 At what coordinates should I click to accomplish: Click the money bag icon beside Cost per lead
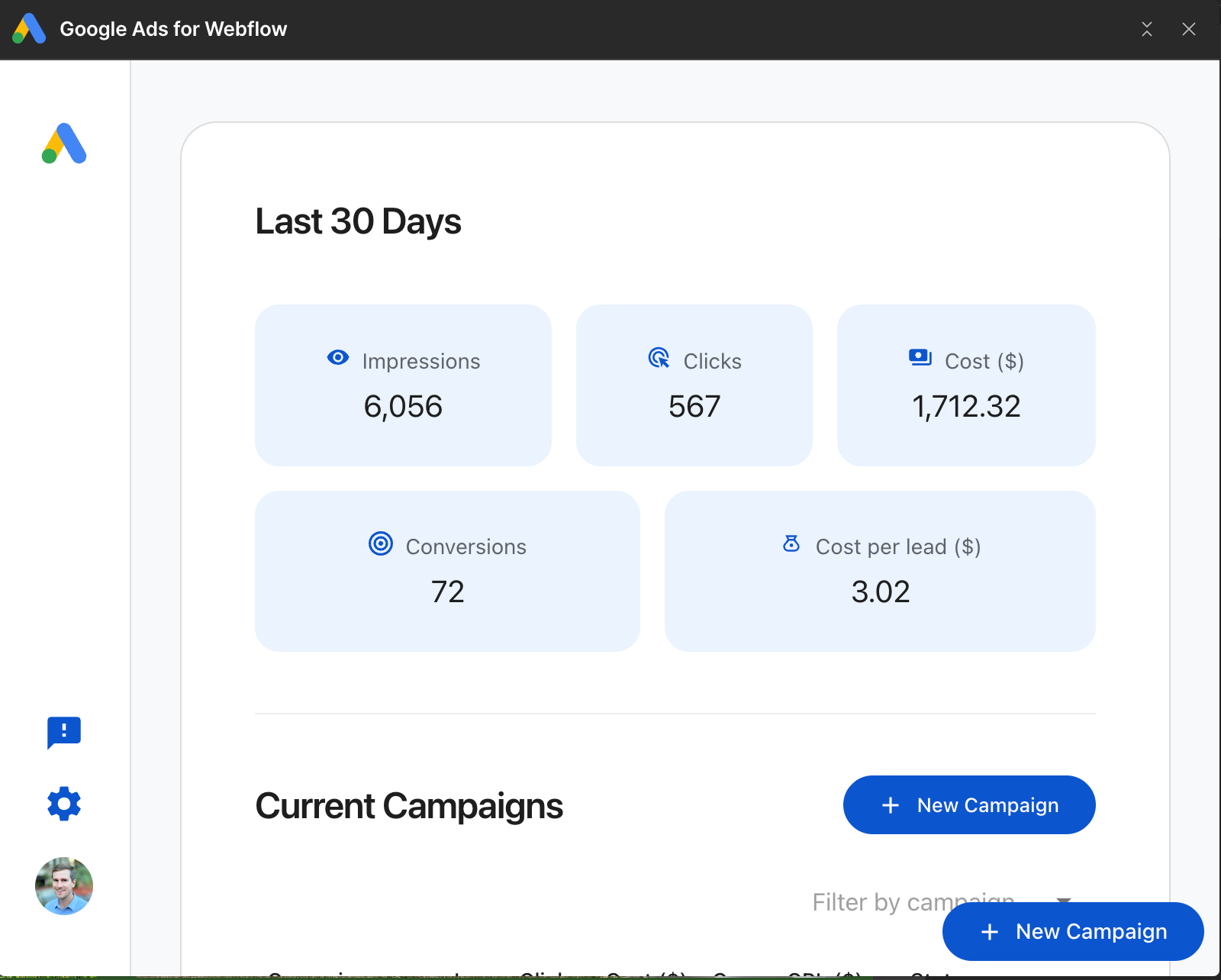tap(791, 543)
